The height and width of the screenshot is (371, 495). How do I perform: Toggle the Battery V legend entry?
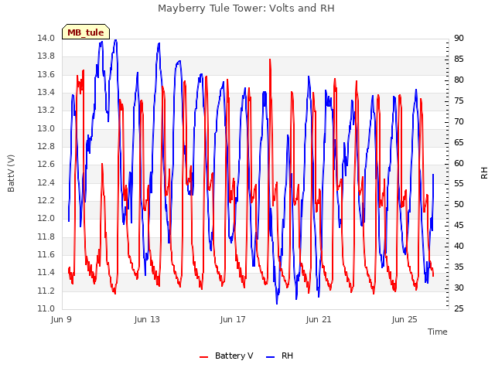click(227, 356)
